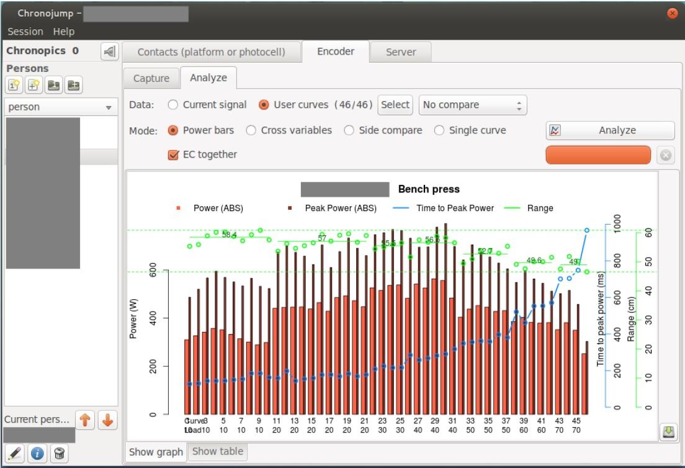
Task: Open the No compare dropdown
Action: [x=473, y=105]
